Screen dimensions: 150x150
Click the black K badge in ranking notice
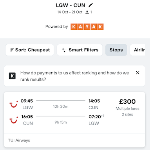coord(12,76)
